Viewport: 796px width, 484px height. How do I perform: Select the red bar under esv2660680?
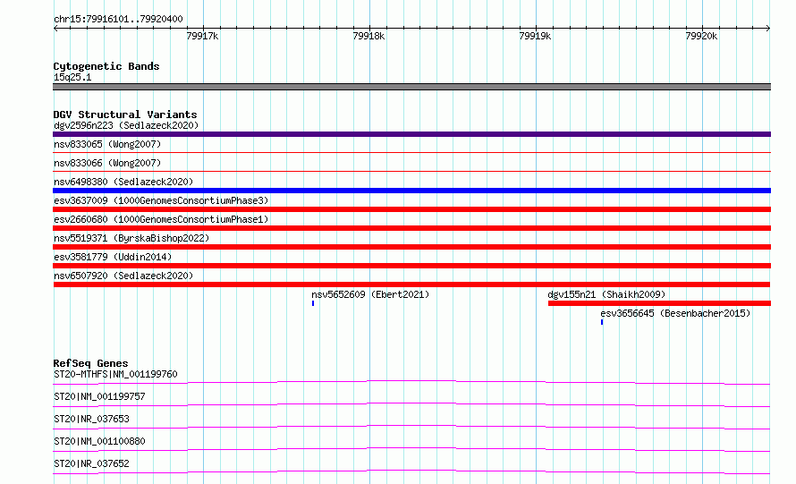pos(411,228)
